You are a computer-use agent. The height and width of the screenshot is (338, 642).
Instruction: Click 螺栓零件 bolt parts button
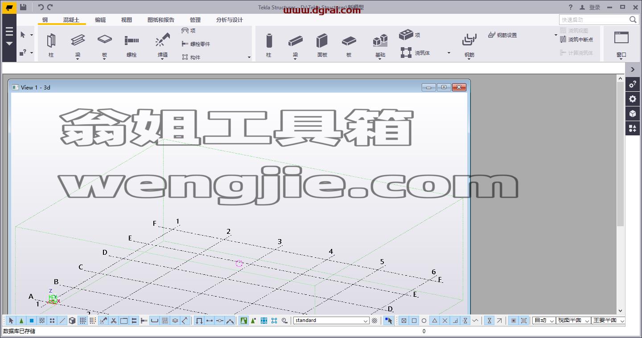tap(196, 44)
